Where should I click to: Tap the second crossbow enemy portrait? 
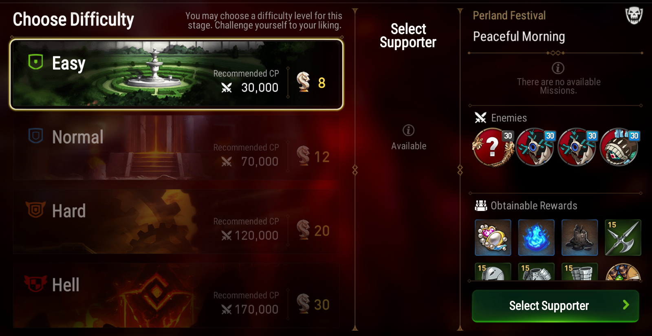pyautogui.click(x=577, y=147)
